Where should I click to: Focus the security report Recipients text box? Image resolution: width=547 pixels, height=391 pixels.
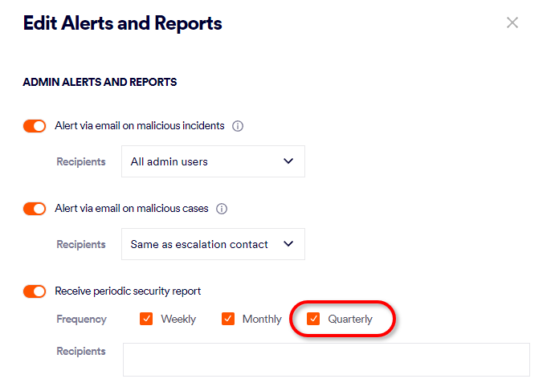point(326,360)
